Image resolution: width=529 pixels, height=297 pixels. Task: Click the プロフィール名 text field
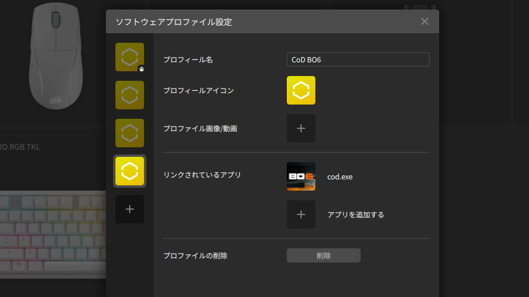[358, 59]
